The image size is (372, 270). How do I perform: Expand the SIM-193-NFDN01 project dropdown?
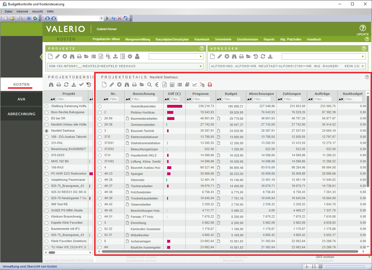[x=201, y=66]
